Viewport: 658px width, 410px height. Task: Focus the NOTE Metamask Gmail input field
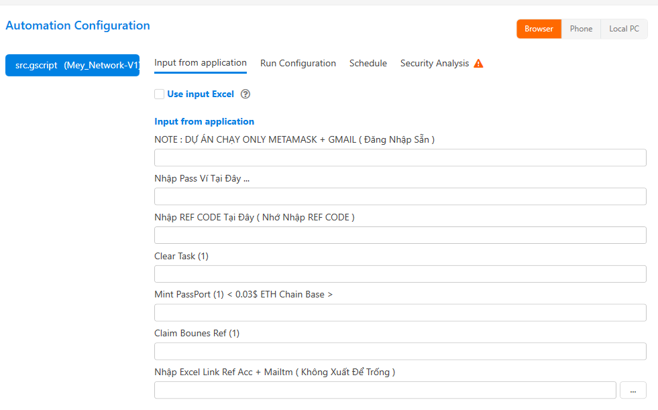(x=400, y=157)
